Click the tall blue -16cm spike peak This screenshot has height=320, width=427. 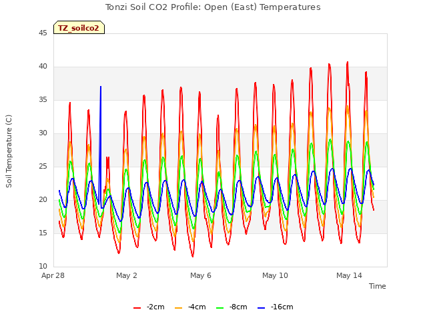pos(101,87)
